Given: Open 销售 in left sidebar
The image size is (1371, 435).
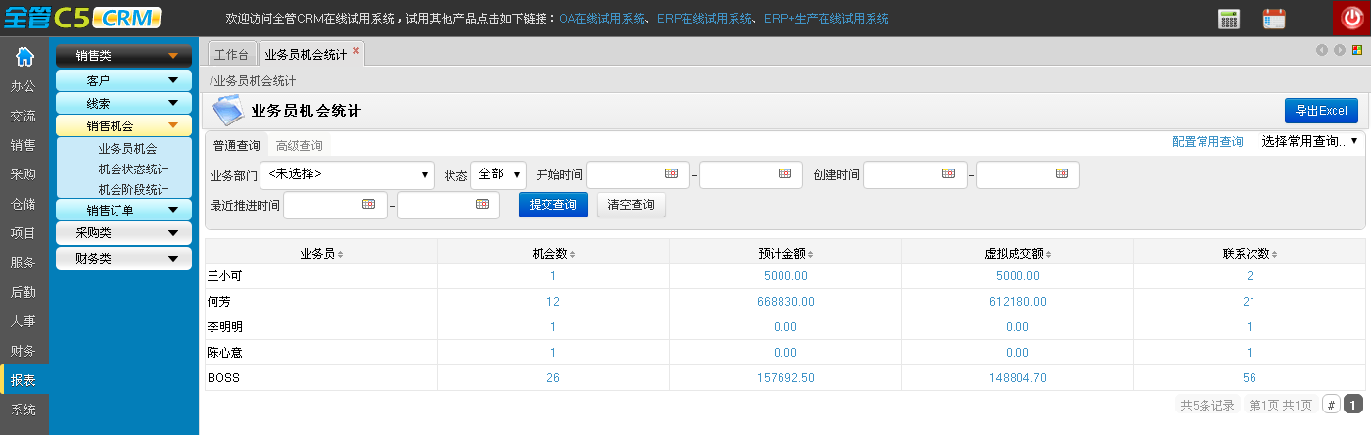Looking at the screenshot, I should [24, 145].
